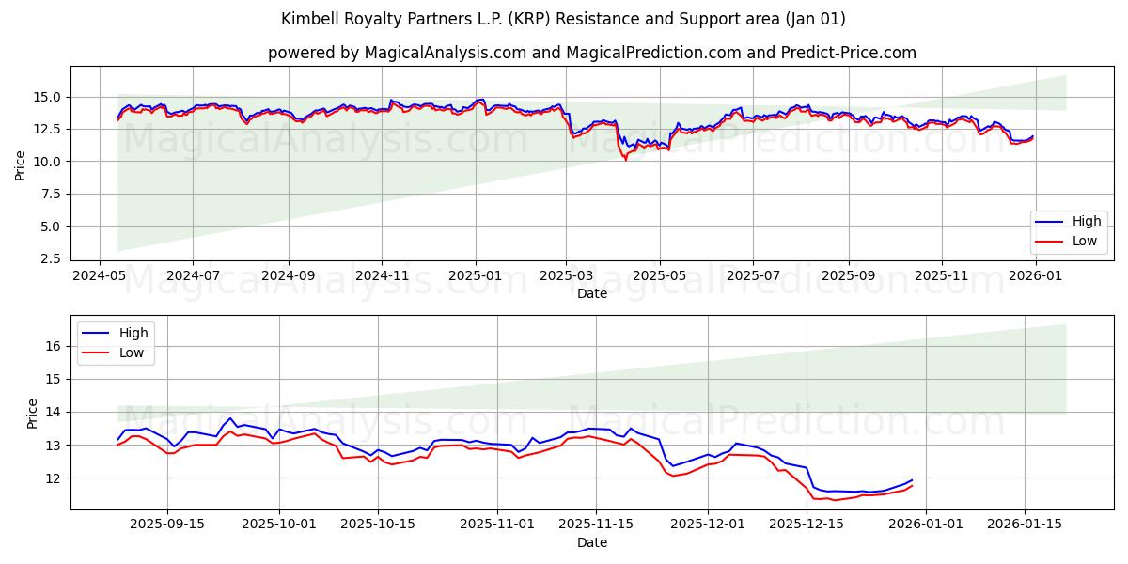Screen dimensions: 1128x564
Task: Click the '2025-10-01' date tick label
Action: tap(280, 525)
